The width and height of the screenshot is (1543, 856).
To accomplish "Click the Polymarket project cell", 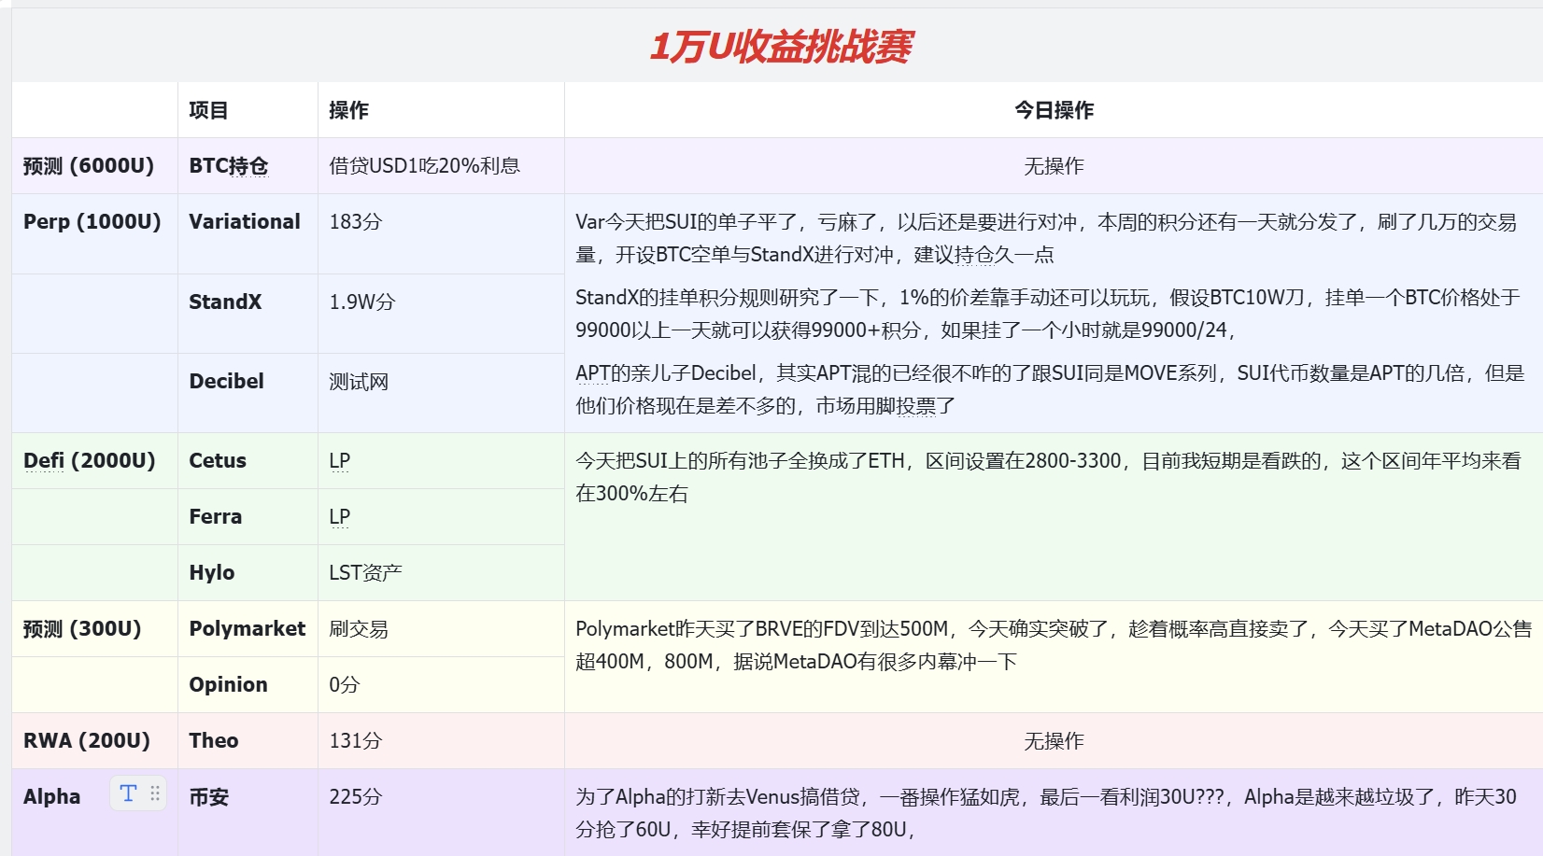I will coord(247,629).
